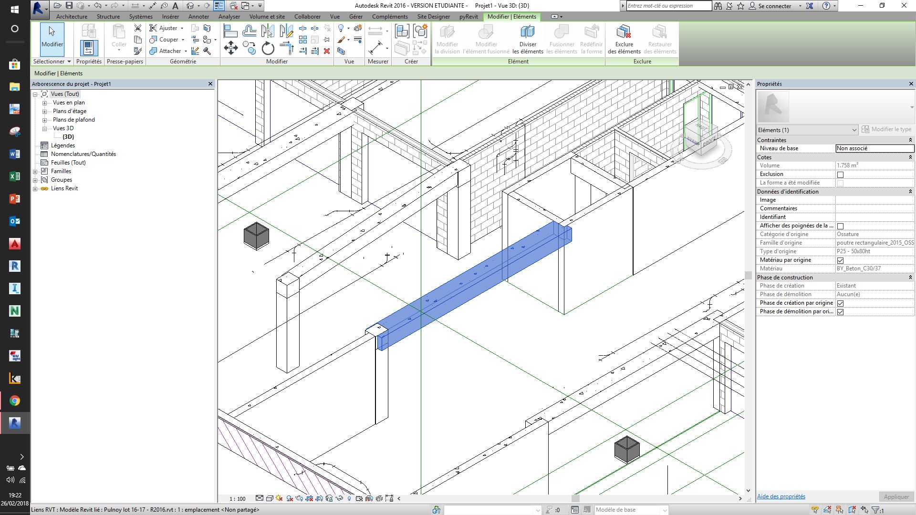
Task: Toggle Phase de création par origine checkbox
Action: [x=840, y=303]
